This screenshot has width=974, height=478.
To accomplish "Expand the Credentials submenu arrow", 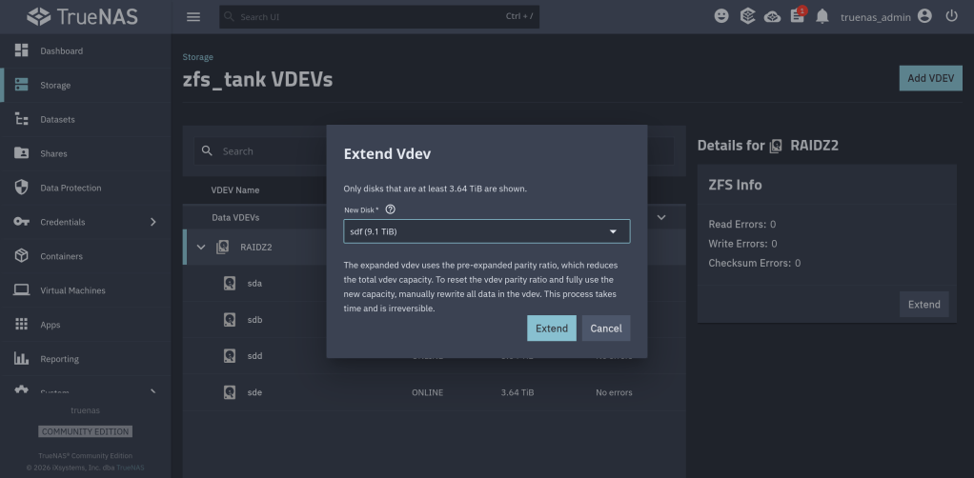I will 153,222.
